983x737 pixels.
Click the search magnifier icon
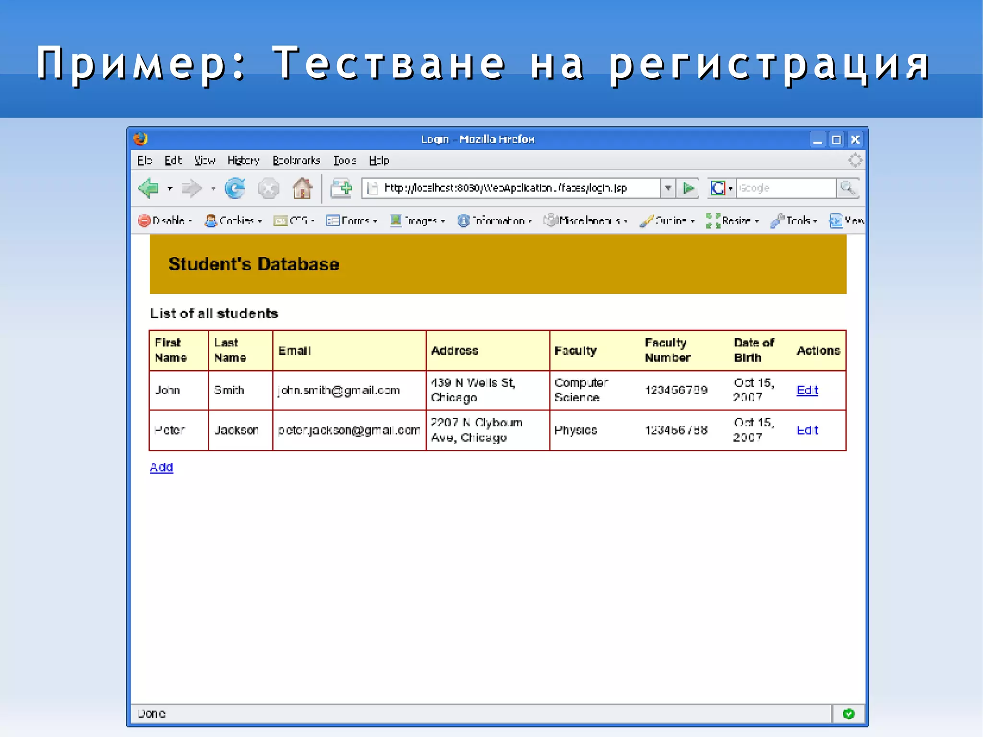847,188
